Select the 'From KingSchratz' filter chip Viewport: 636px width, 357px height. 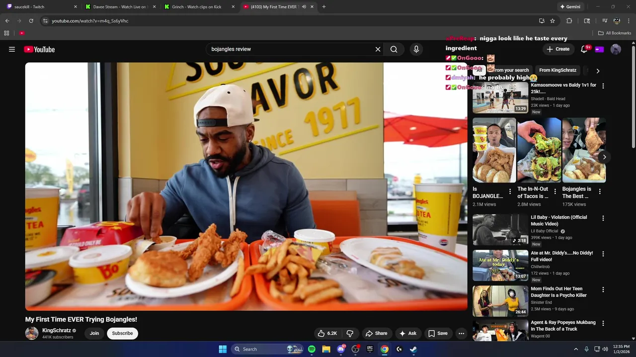click(557, 70)
